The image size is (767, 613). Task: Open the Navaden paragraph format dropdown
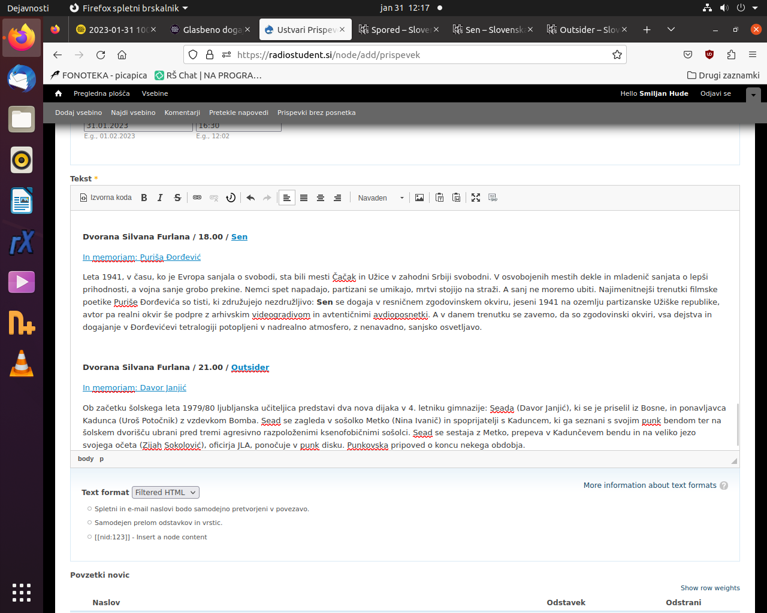tap(381, 198)
